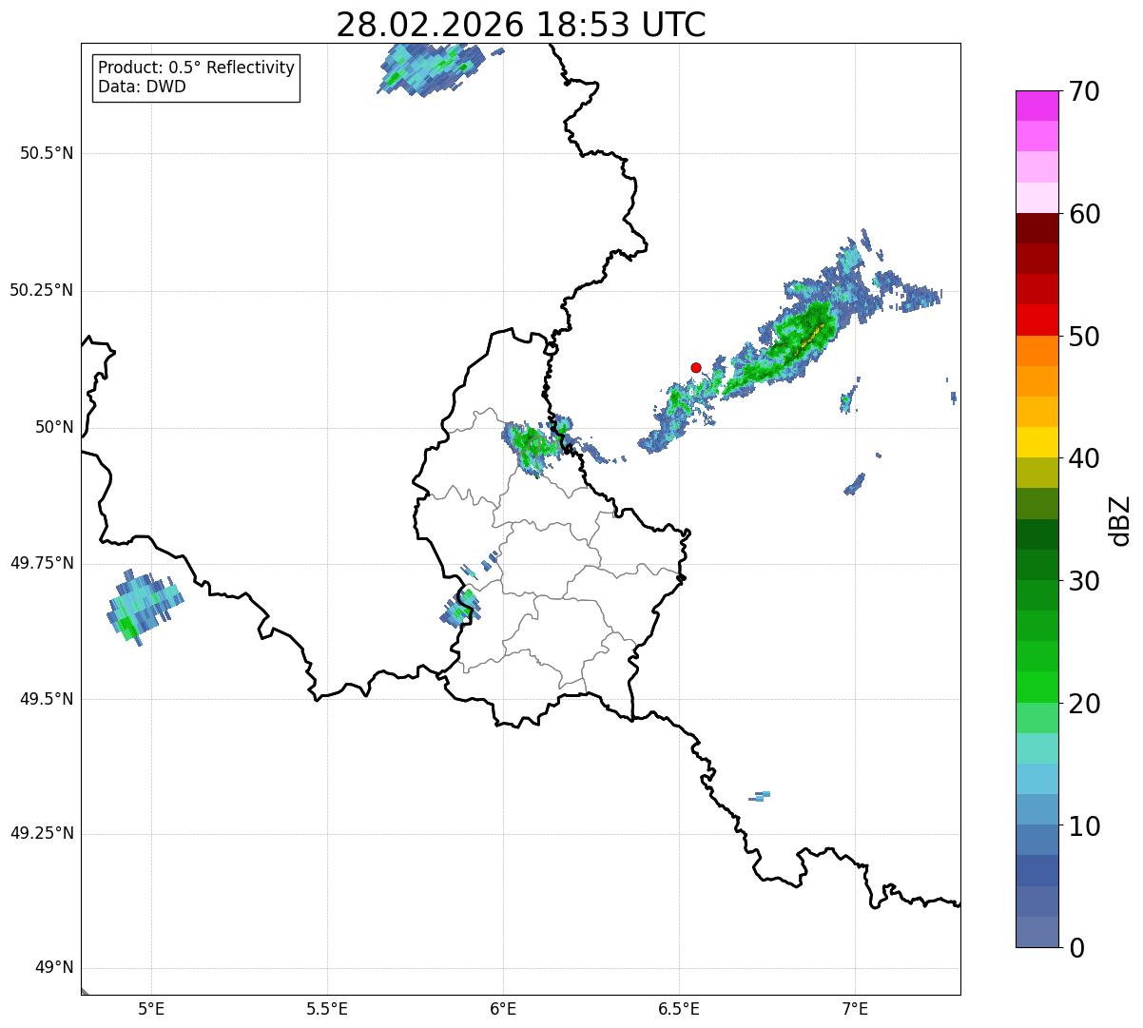Click the longitude label 6°E

(x=503, y=1008)
